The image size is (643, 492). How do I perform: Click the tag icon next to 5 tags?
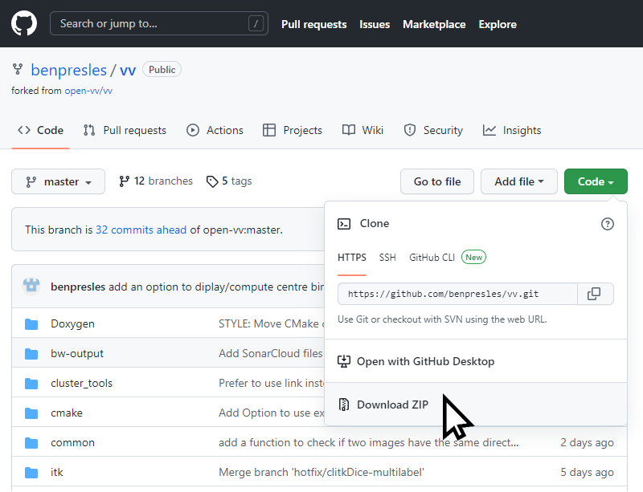point(212,181)
